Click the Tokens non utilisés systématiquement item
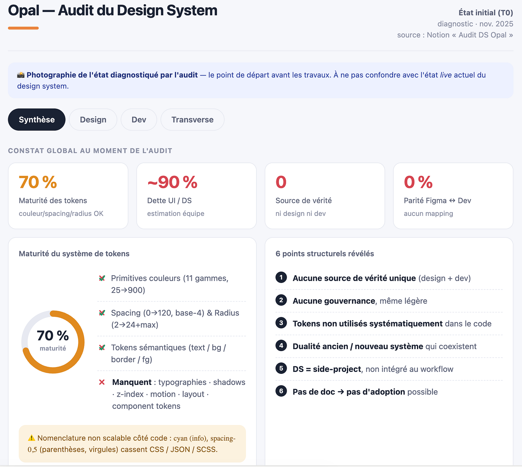 [392, 324]
